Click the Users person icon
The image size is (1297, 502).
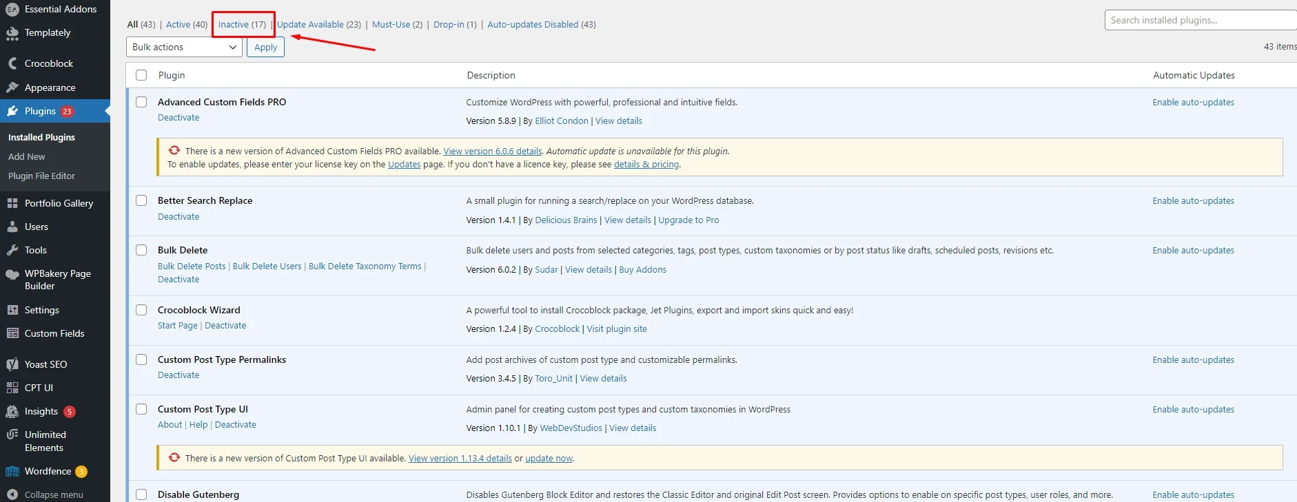[12, 227]
